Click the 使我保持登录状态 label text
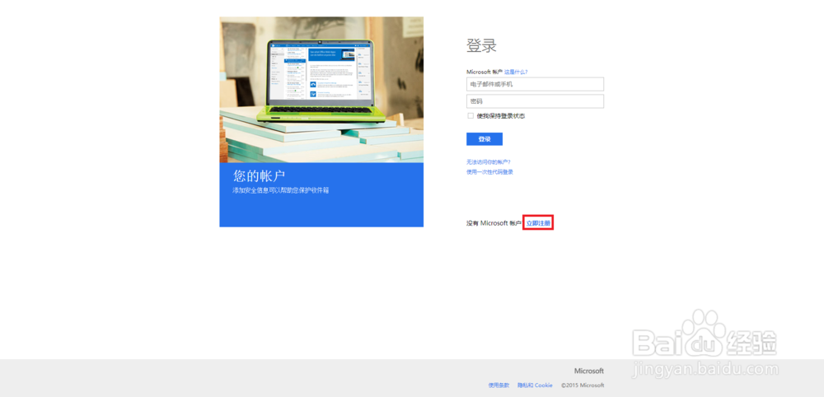This screenshot has width=824, height=397. click(x=501, y=116)
